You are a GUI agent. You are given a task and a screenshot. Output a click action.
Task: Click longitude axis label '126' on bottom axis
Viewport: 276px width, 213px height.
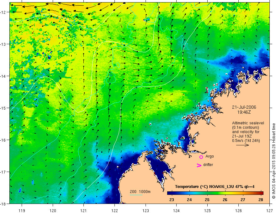238,210
